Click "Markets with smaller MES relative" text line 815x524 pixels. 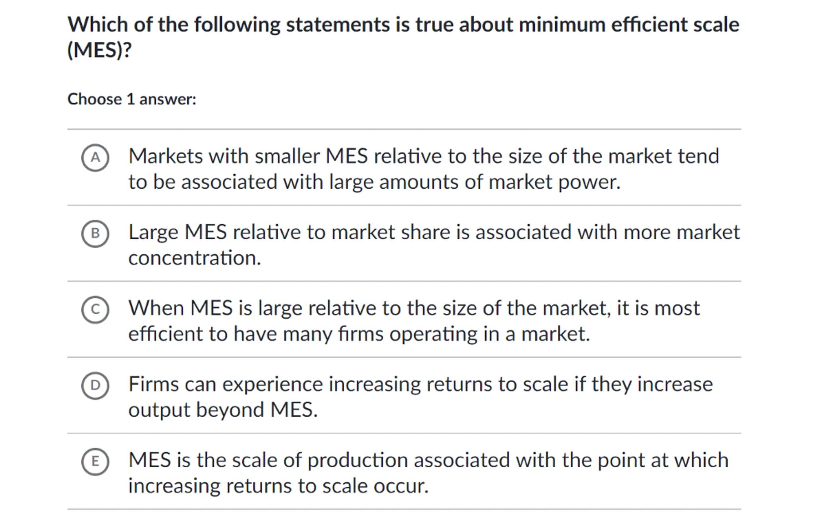[x=423, y=156]
